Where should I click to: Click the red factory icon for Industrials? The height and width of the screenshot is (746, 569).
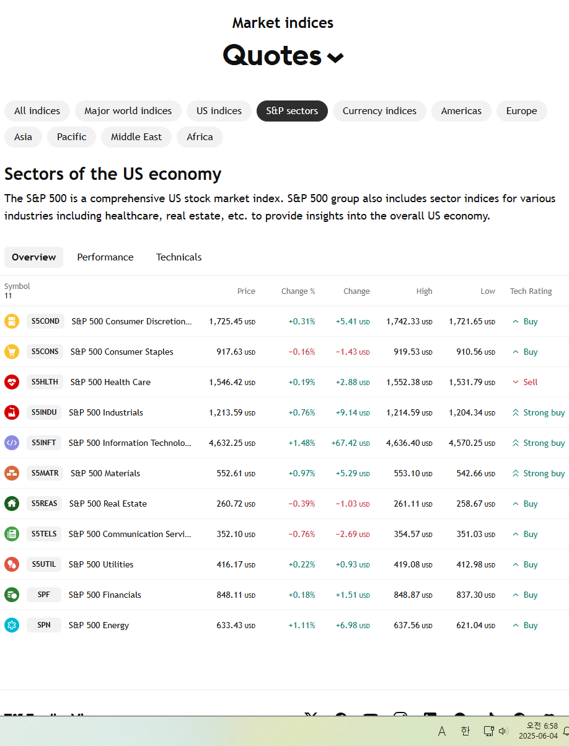click(12, 412)
